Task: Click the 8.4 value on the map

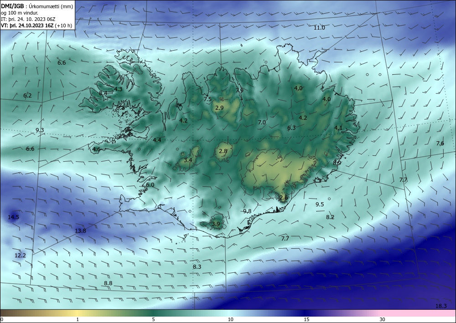Action: point(103,93)
